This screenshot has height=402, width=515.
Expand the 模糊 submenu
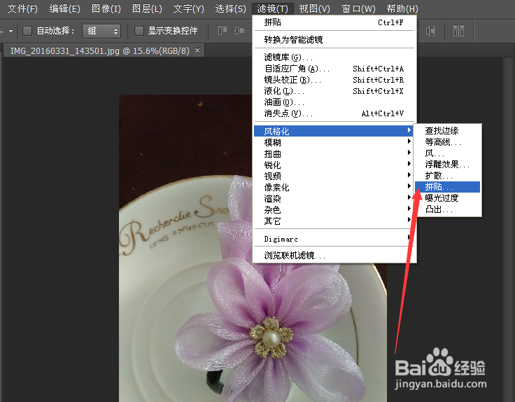tap(334, 142)
